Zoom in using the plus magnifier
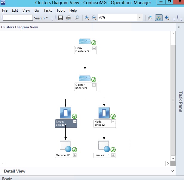 [x=87, y=18]
